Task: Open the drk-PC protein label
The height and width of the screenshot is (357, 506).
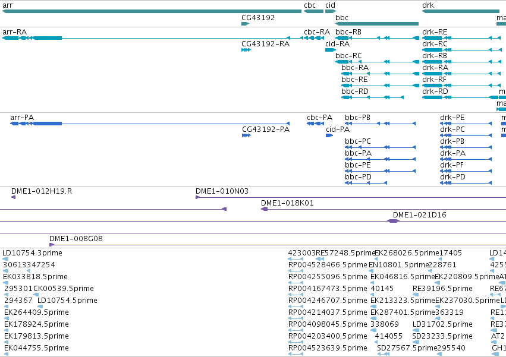Action: 452,129
